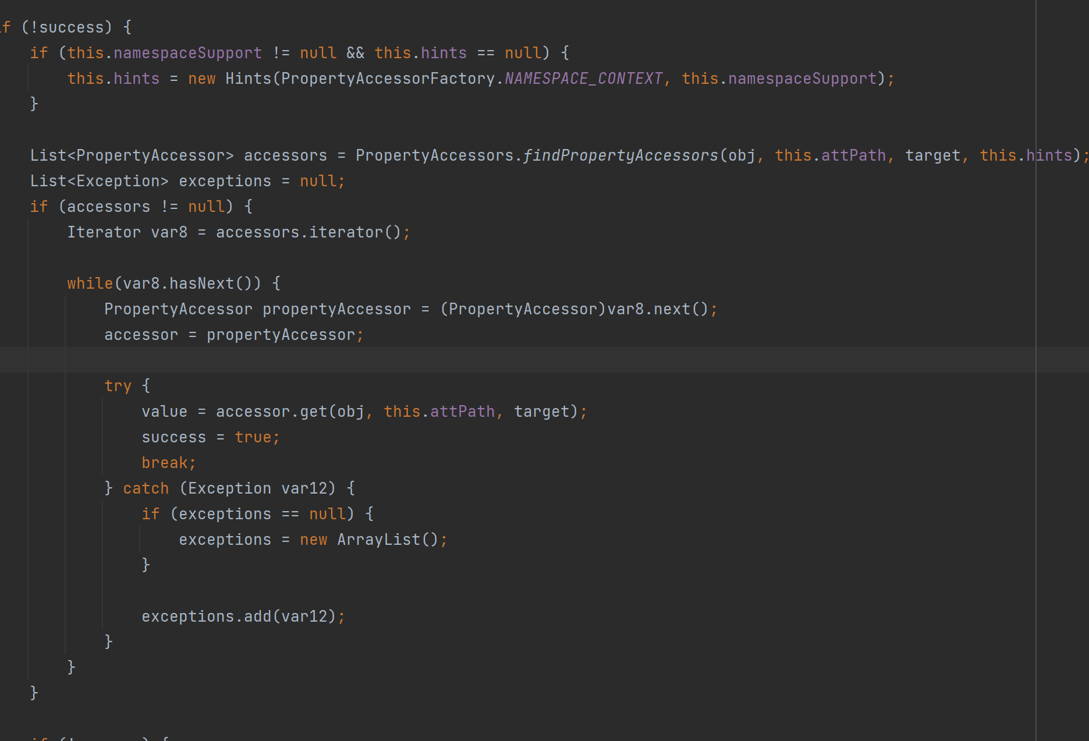Viewport: 1089px width, 741px height.
Task: Click the List<Exception> type declaration
Action: coord(99,181)
